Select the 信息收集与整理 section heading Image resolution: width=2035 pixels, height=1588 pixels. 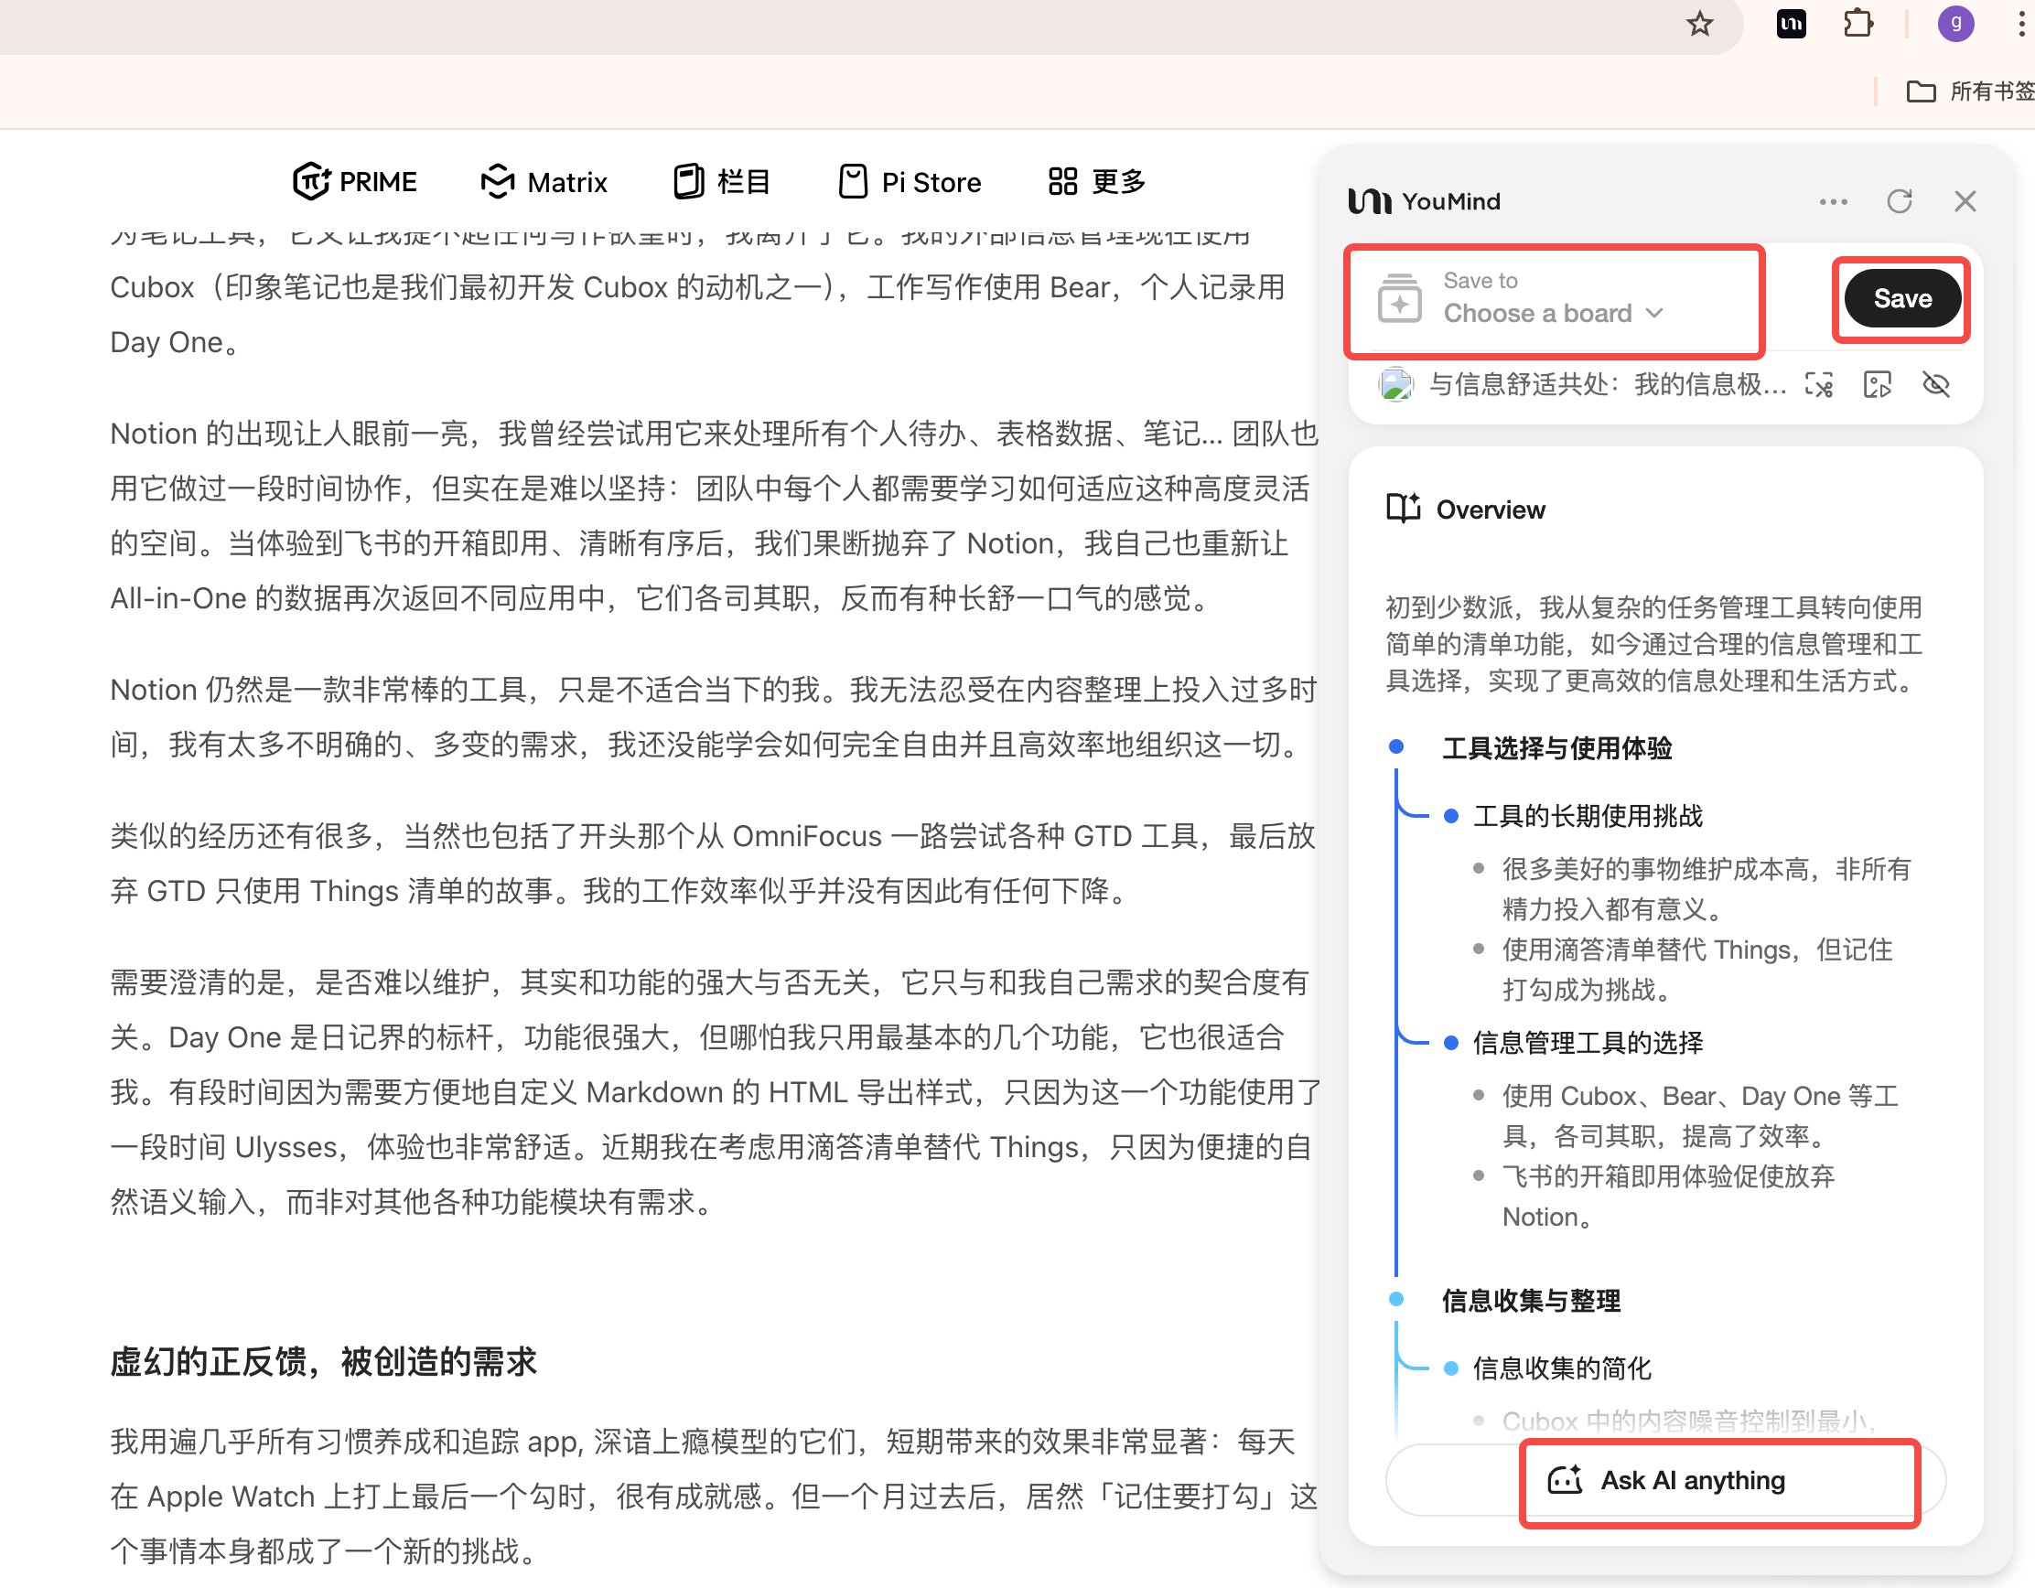click(x=1531, y=1300)
